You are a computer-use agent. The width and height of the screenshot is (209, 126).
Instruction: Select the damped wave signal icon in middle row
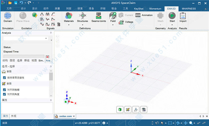click(47, 19)
